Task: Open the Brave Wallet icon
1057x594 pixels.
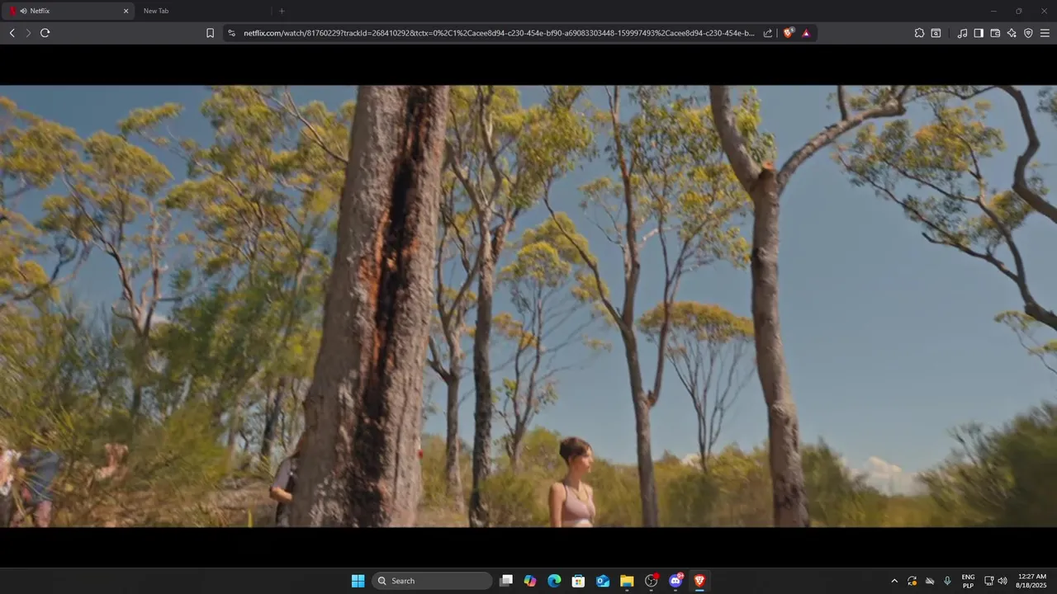Action: point(995,33)
